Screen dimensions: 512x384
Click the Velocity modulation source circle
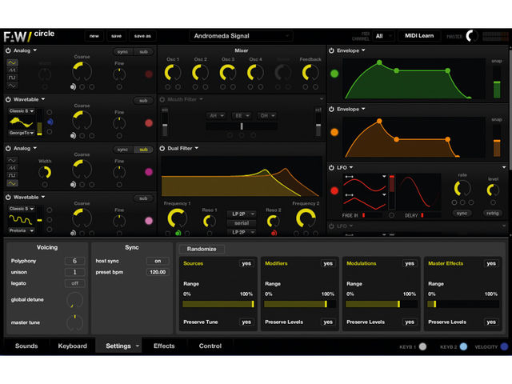tap(504, 346)
